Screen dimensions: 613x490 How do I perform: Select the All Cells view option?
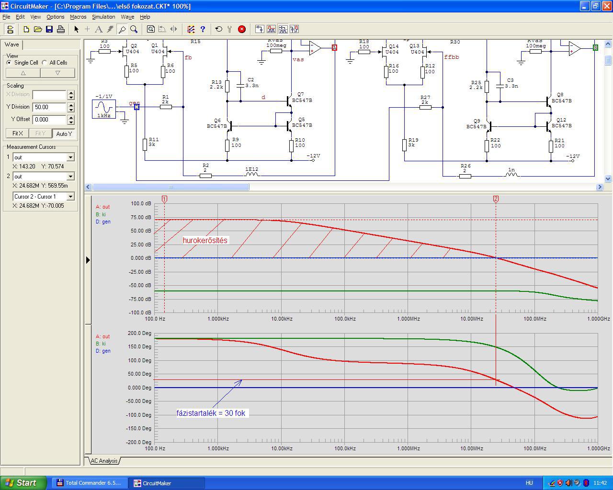[45, 63]
